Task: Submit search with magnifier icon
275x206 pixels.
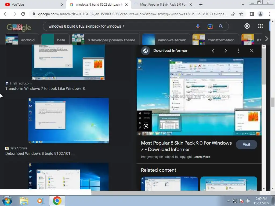Action: pyautogui.click(x=221, y=26)
